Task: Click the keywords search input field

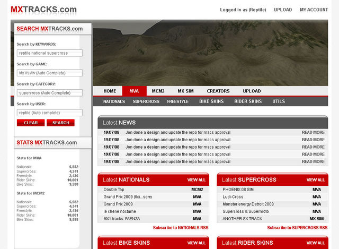Action: [x=49, y=53]
